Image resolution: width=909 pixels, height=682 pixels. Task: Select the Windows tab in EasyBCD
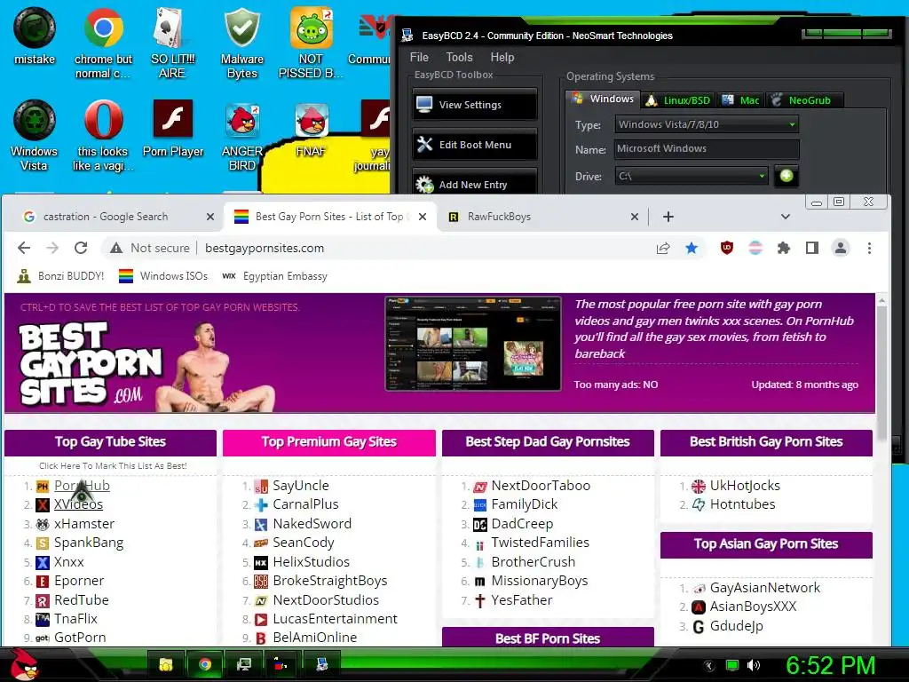[603, 99]
